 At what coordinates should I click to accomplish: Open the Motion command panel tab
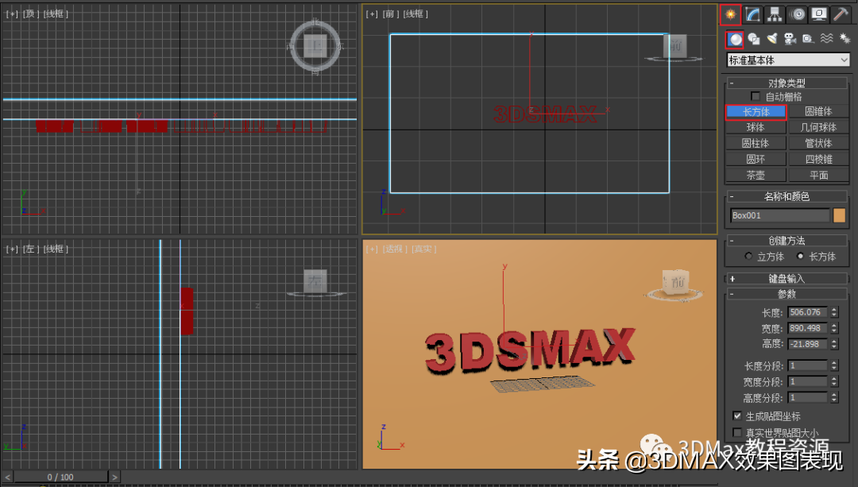coord(798,14)
